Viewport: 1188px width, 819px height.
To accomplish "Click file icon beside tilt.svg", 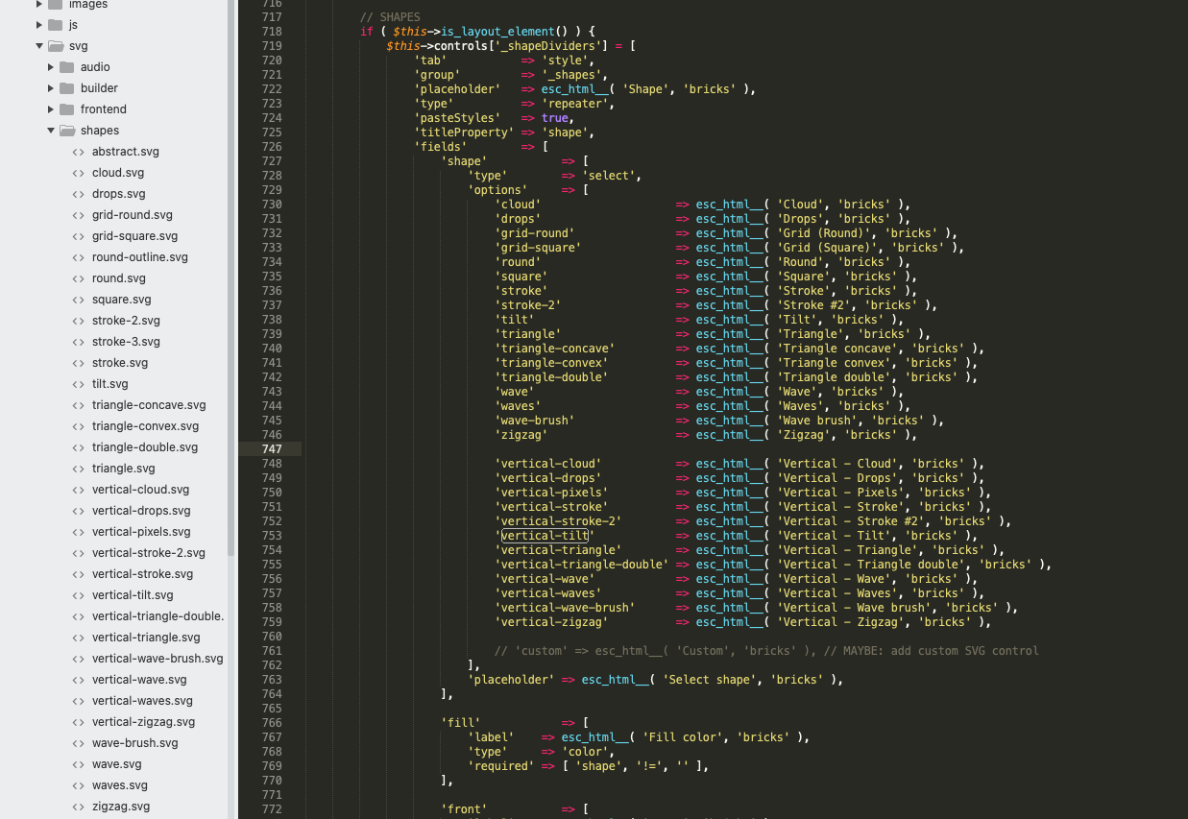I will [x=79, y=384].
